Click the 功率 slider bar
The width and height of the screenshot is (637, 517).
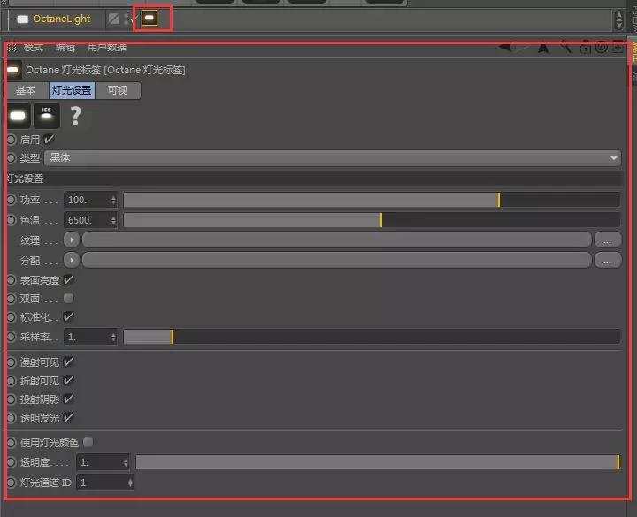372,200
